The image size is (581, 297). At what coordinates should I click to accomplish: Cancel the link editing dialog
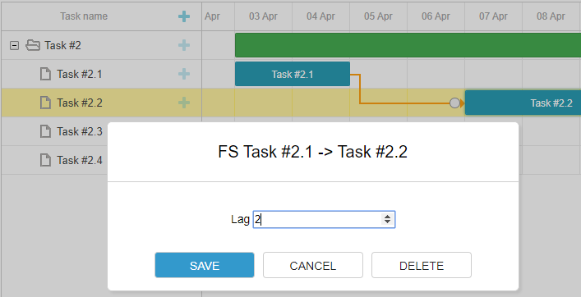tap(313, 265)
